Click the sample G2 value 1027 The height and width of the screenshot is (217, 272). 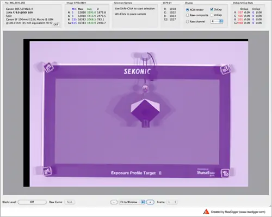tap(172, 19)
